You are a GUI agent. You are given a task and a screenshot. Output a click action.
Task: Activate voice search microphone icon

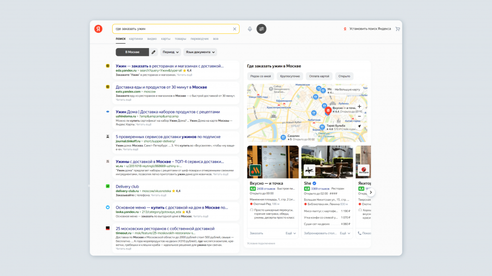250,29
